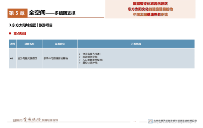Click the '金沙岛星光沙滩' bullet item

[92, 54]
